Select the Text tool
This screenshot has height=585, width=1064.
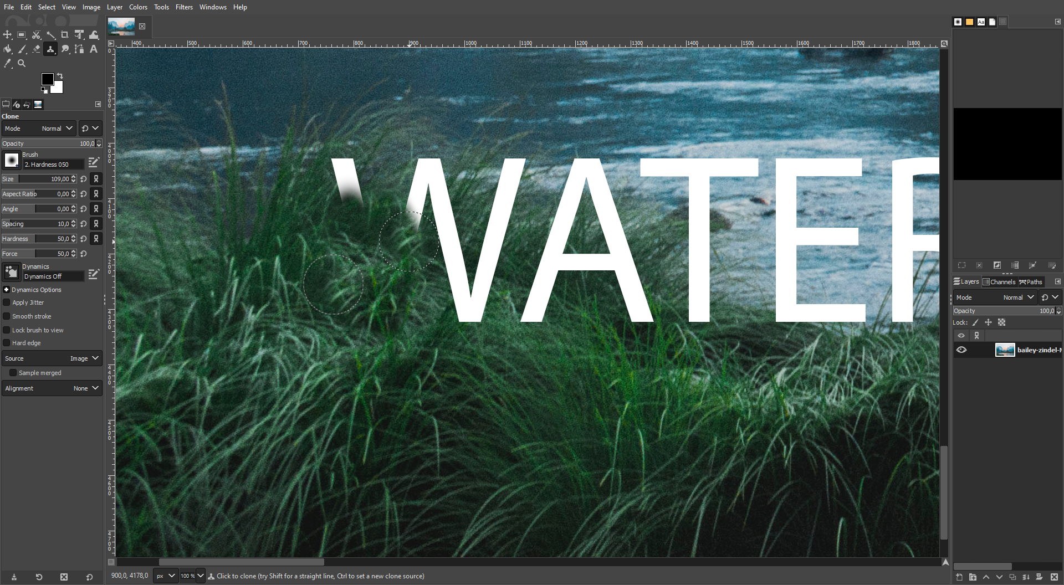[93, 49]
